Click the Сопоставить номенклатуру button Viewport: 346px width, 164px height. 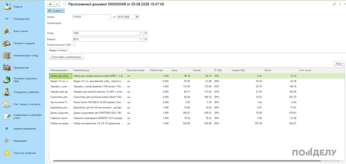pos(66,57)
